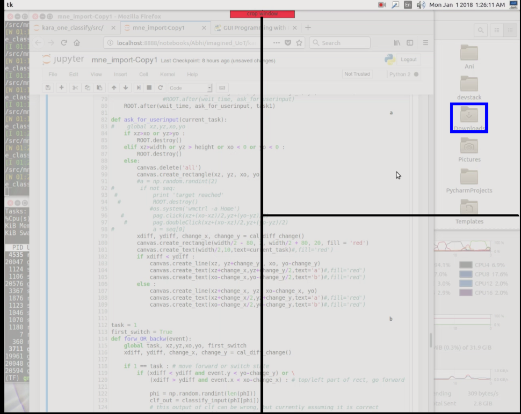
Task: Open the Ani folder
Action: [469, 56]
